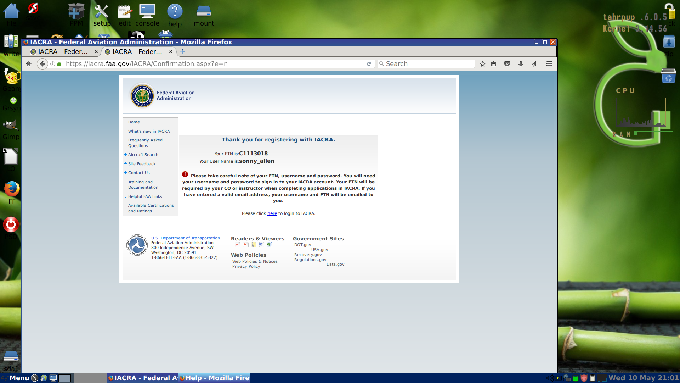This screenshot has width=680, height=383.
Task: Open the mount desktop icon
Action: (204, 15)
